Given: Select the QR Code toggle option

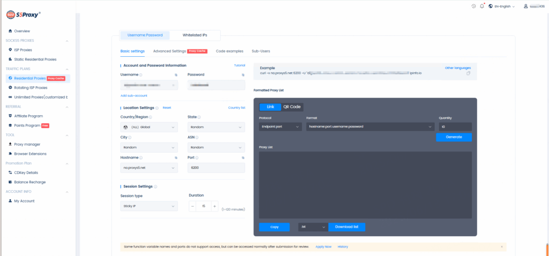Looking at the screenshot, I should pyautogui.click(x=292, y=107).
